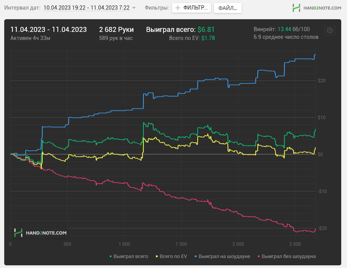Click the $0 axis label

(320, 155)
